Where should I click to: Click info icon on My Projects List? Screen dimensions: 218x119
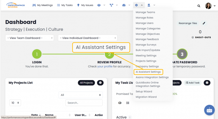[x=100, y=83]
